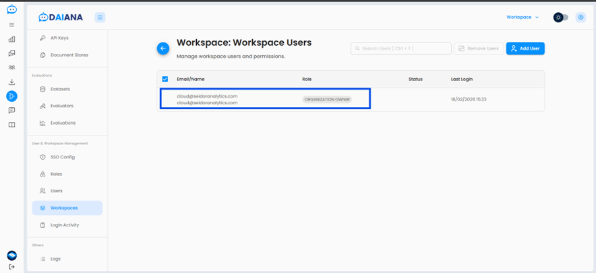596x273 pixels.
Task: Open the book icon in left rail
Action: (x=11, y=125)
